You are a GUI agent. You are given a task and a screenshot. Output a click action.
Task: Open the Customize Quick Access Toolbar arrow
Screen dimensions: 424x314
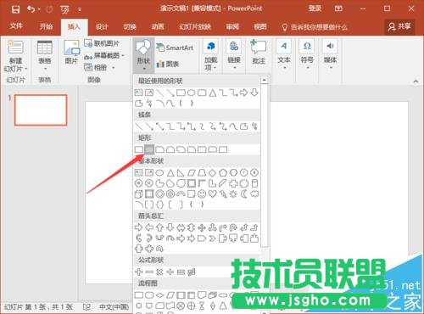point(80,9)
